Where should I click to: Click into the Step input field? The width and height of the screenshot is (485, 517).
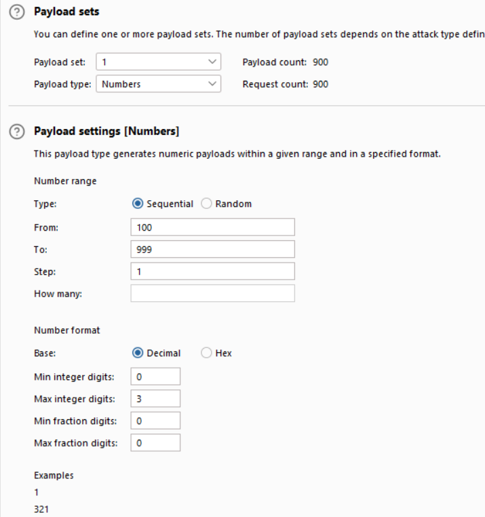tap(212, 271)
